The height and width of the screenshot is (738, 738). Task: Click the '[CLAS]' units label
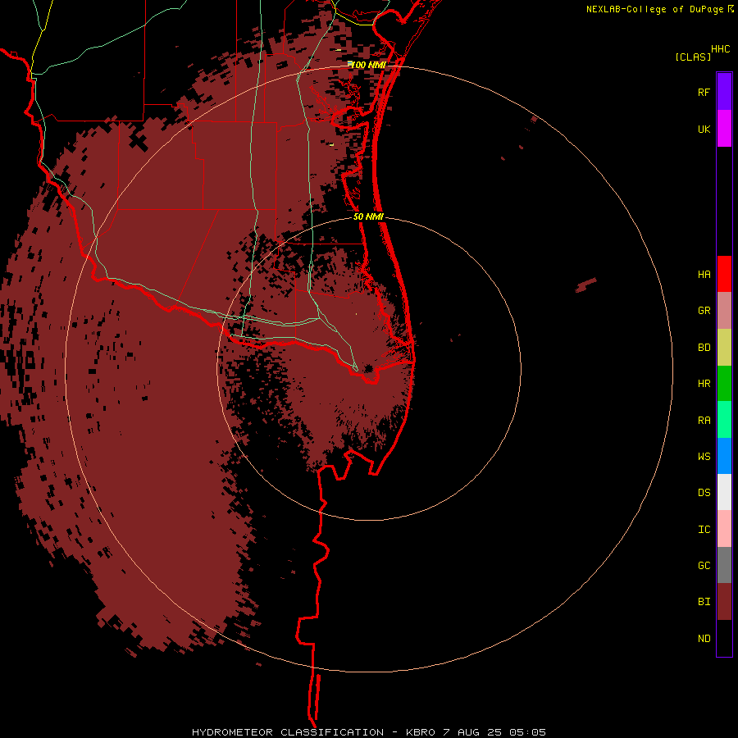pyautogui.click(x=693, y=57)
